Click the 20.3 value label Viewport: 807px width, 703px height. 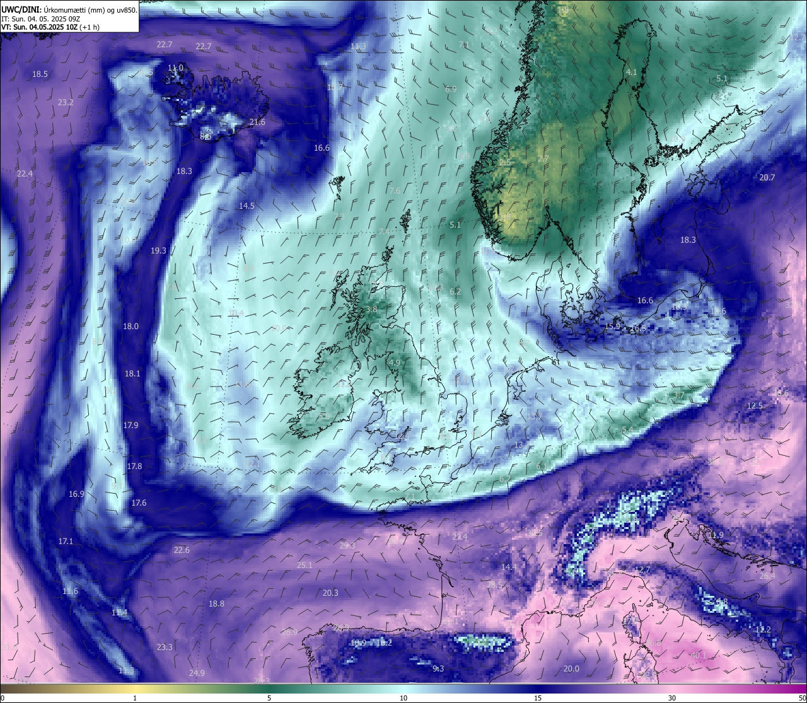[330, 593]
